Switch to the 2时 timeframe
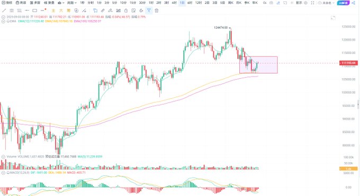 (x=159, y=3)
